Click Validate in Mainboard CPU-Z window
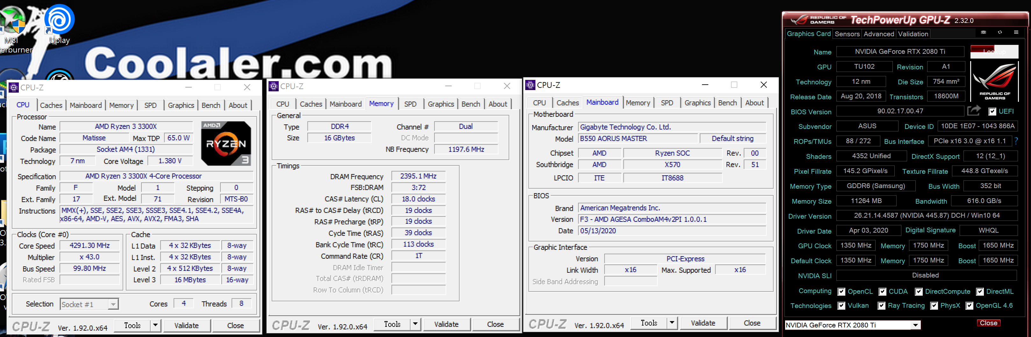Screen dimensions: 1031x337 (703, 323)
